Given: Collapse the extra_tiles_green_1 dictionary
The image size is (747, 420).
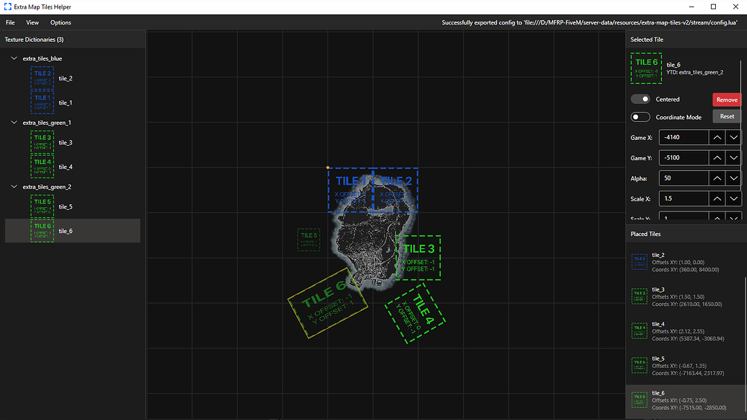Looking at the screenshot, I should click(14, 123).
